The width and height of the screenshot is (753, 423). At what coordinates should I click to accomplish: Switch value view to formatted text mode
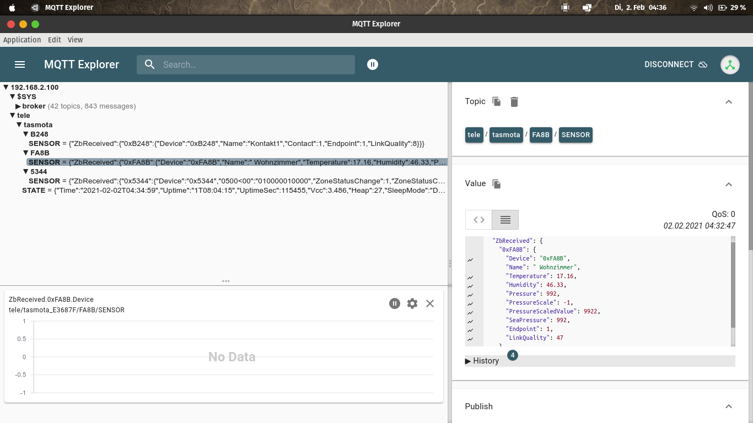click(x=505, y=220)
